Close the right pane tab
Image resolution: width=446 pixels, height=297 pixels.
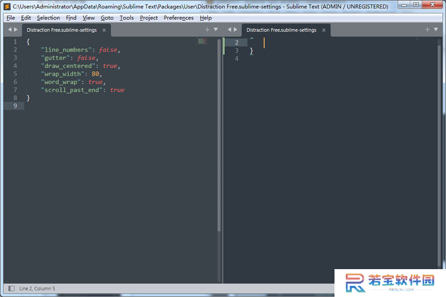tap(324, 30)
